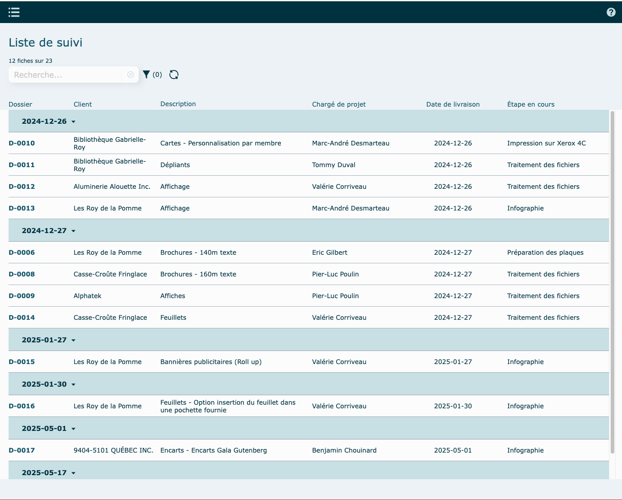Sort by the Dossier column header
Viewport: 622px width, 500px height.
20,104
